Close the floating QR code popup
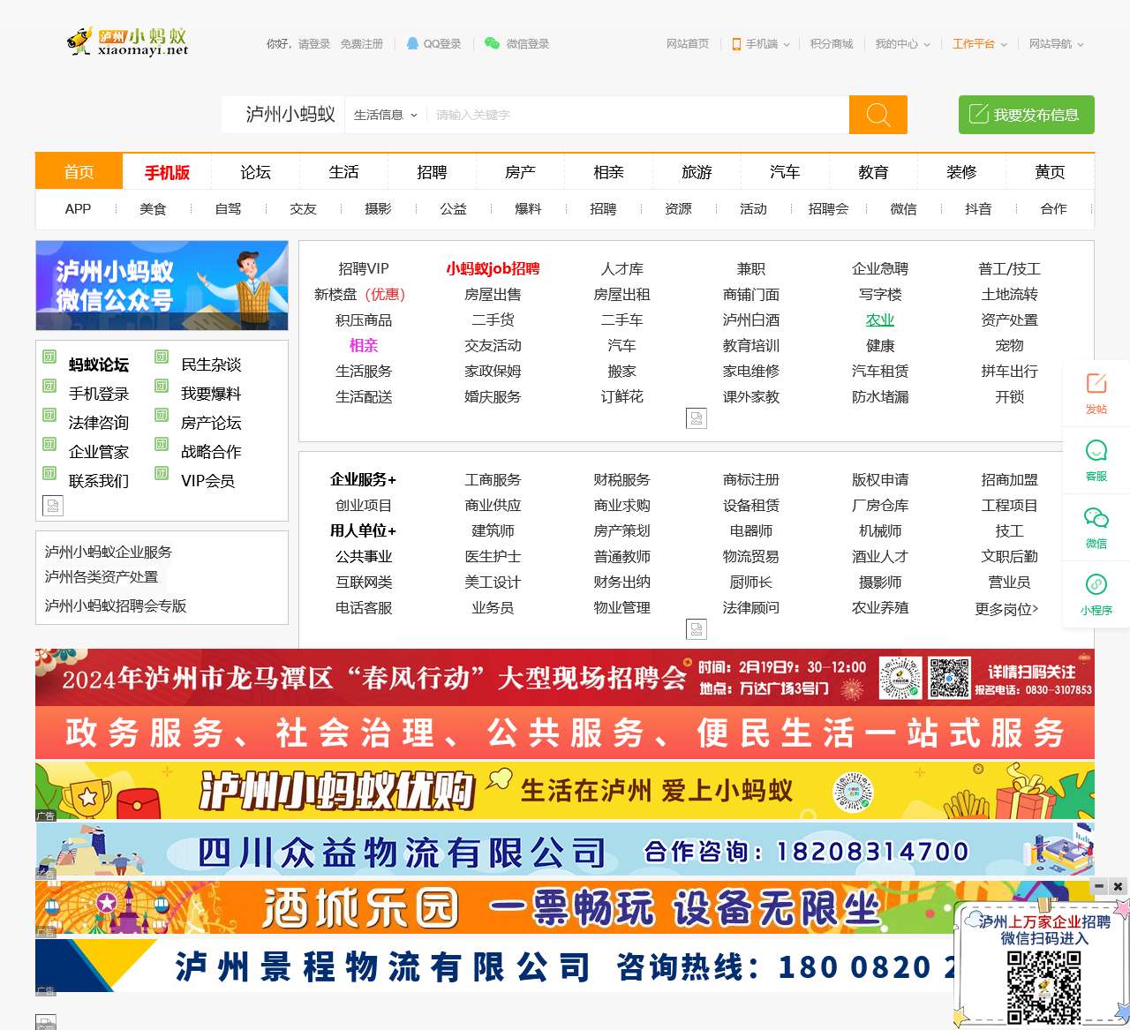 pos(1118,886)
